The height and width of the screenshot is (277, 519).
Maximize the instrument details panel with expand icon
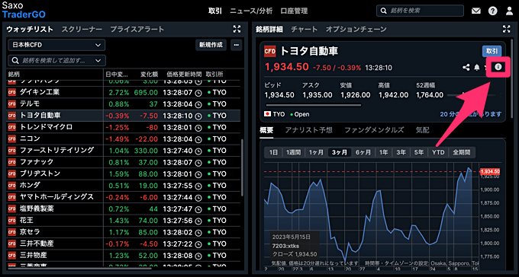507,29
